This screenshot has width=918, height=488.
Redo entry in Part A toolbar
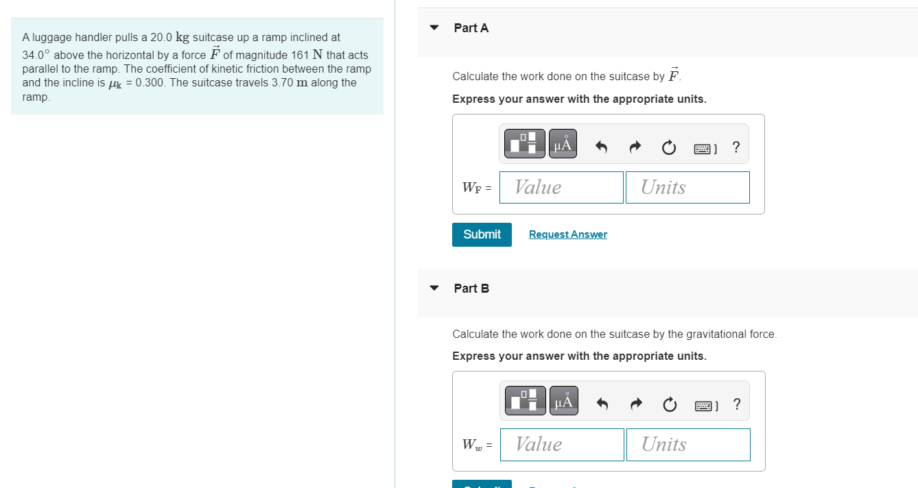(x=635, y=147)
